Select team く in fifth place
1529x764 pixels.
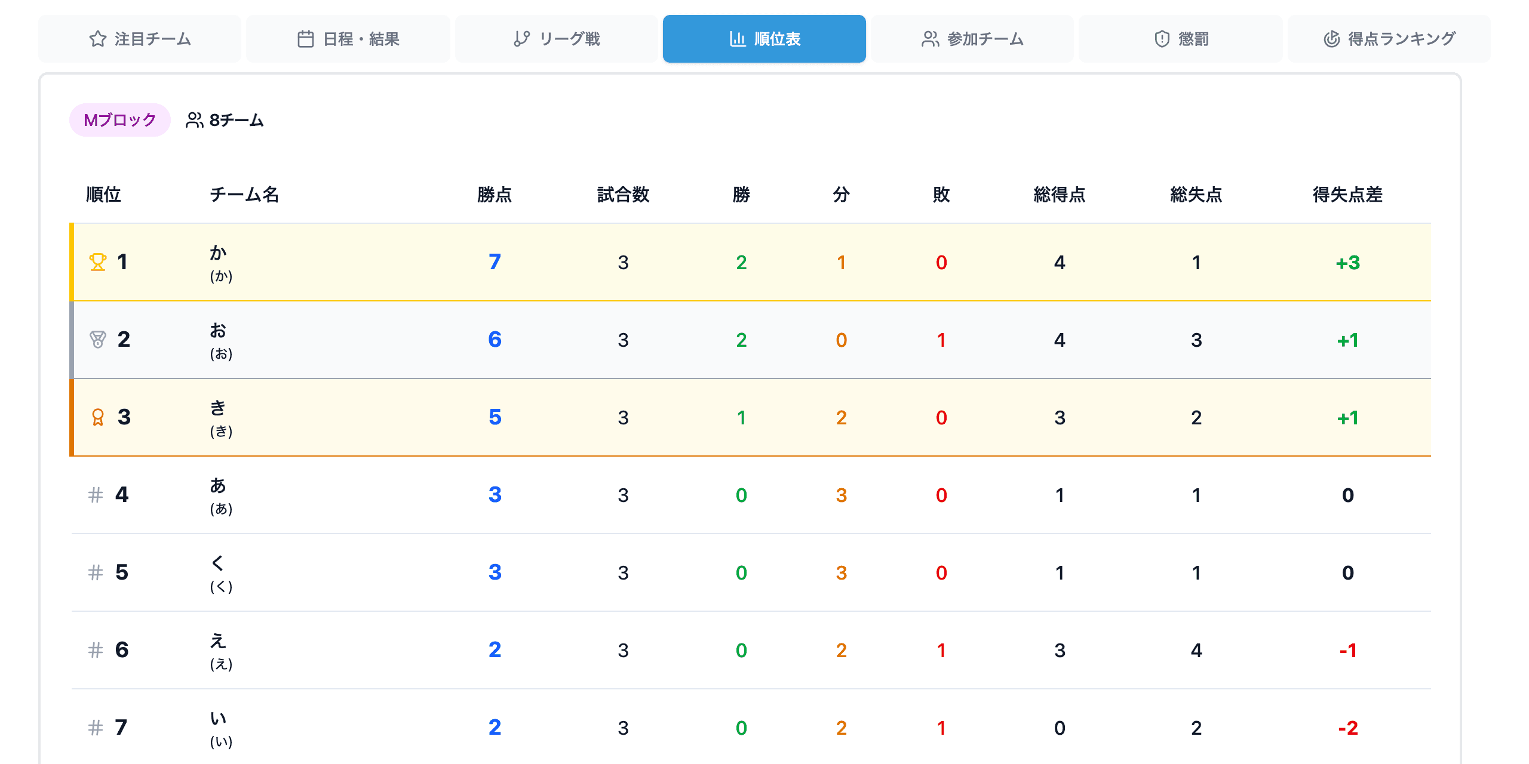pos(751,572)
